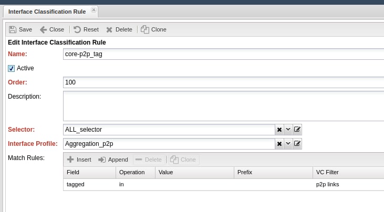Edit the ALL_selector record via pencil icon
The height and width of the screenshot is (212, 384).
297,130
